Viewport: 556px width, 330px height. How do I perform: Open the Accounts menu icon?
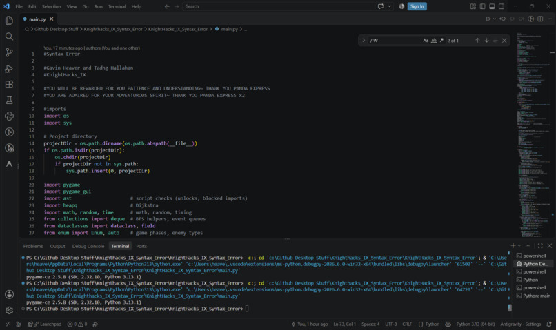pos(9,294)
